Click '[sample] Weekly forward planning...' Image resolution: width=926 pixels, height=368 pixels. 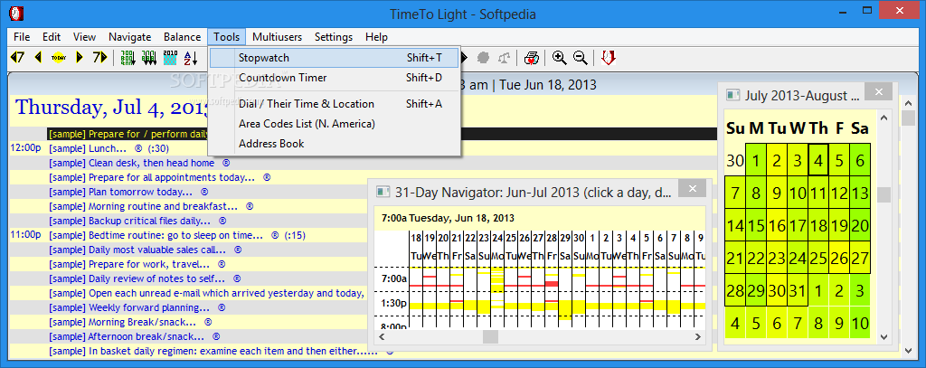129,307
